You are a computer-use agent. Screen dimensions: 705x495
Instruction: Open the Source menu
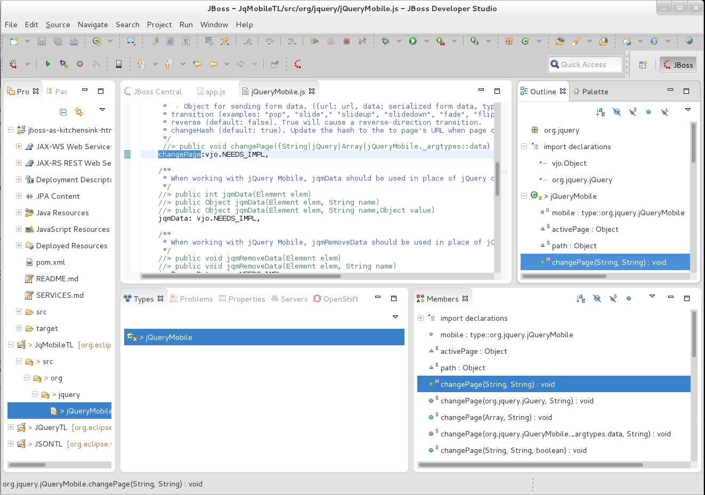pyautogui.click(x=58, y=25)
